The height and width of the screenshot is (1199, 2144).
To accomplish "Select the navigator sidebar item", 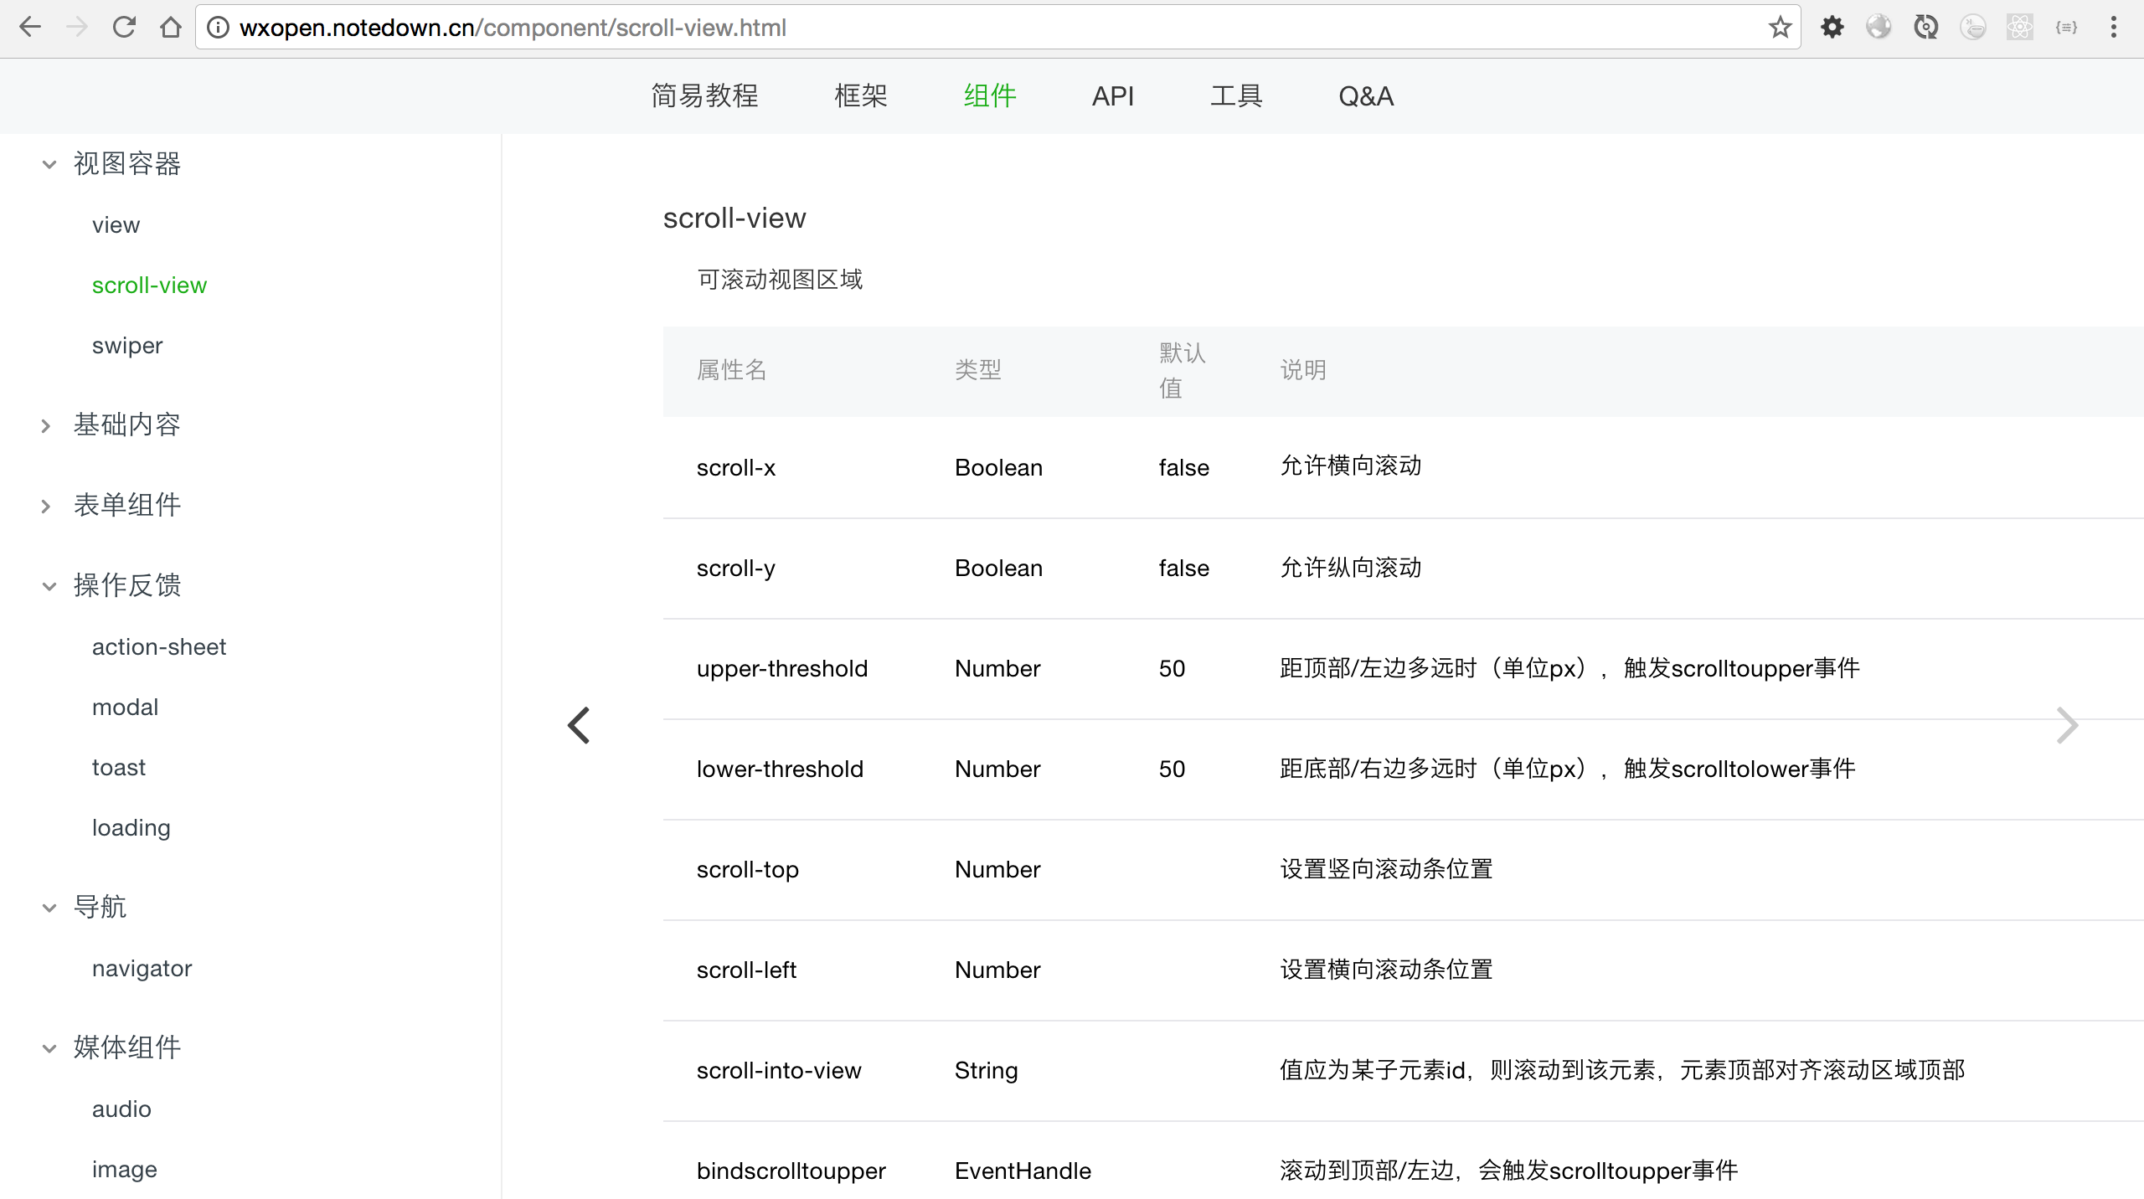I will (x=142, y=969).
